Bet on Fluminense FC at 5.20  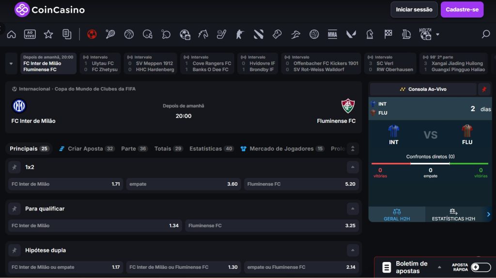point(301,184)
